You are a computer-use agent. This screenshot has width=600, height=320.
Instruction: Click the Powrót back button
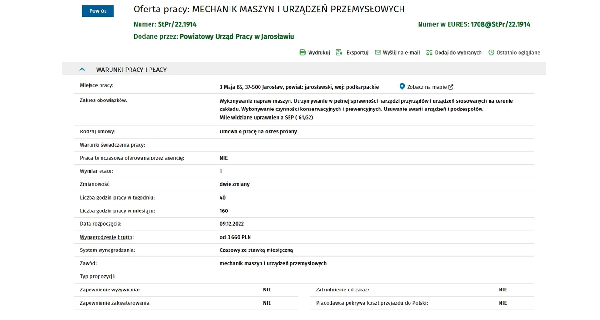pyautogui.click(x=98, y=11)
